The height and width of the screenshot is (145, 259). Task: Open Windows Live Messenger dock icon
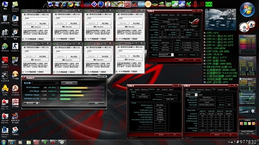77,4
